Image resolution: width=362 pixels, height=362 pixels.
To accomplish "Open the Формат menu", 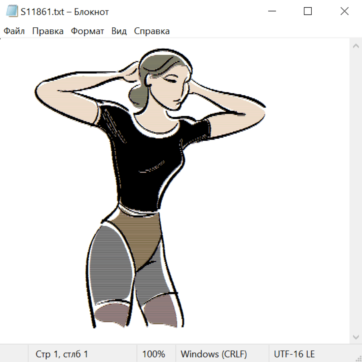I will [87, 31].
